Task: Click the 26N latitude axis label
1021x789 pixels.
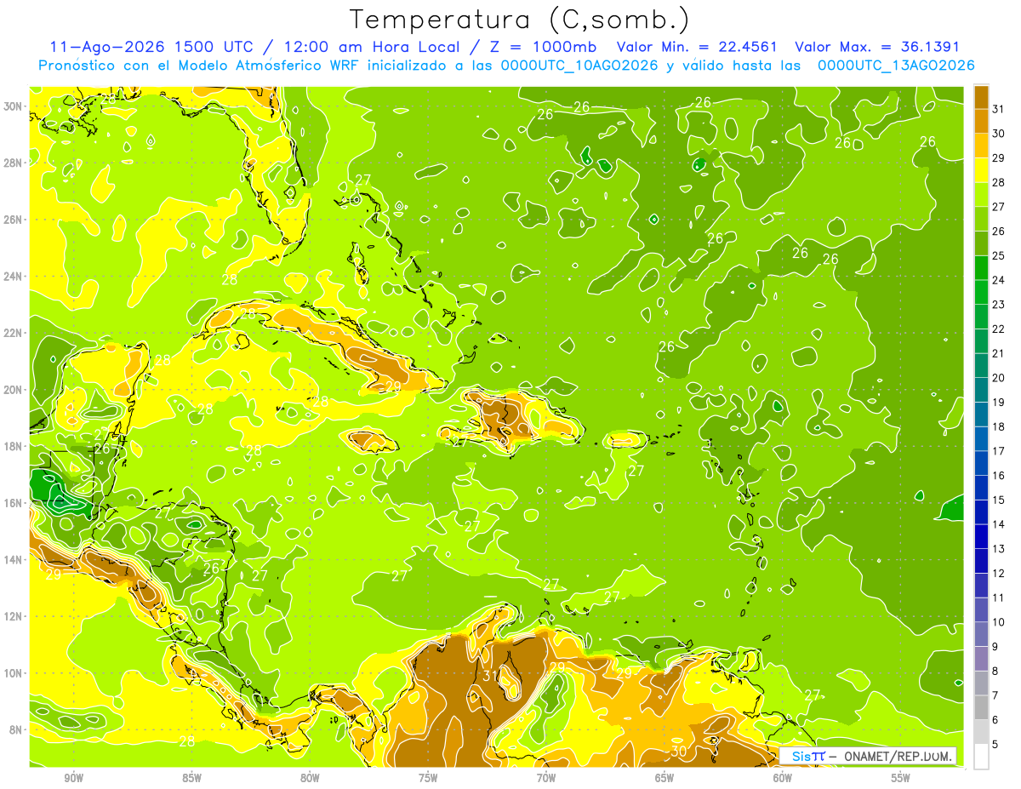Action: pos(14,219)
